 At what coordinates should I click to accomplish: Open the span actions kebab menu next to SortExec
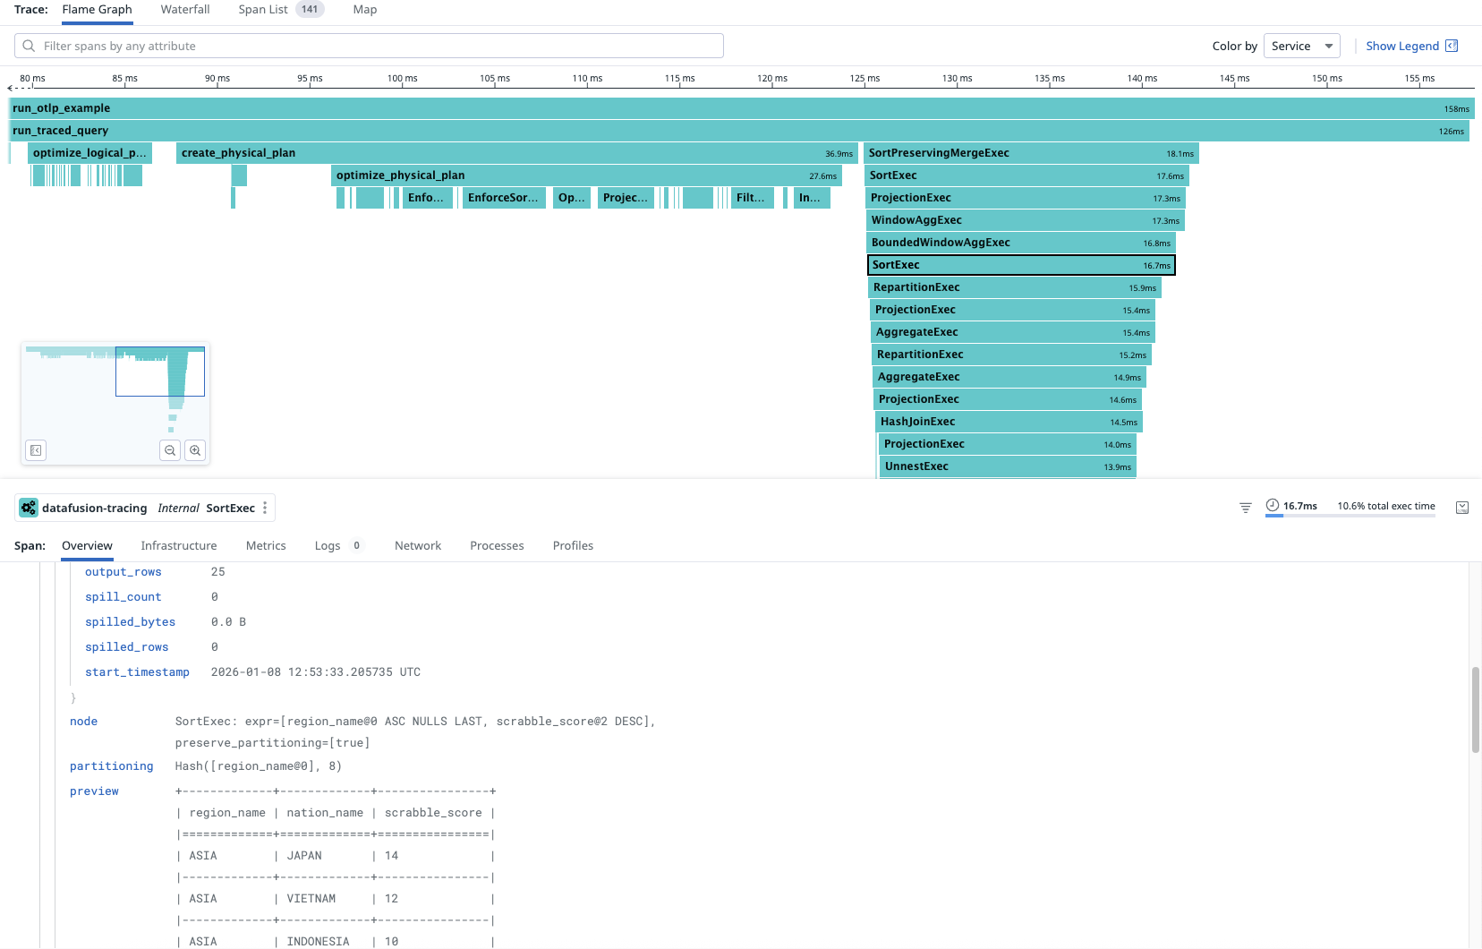click(265, 508)
